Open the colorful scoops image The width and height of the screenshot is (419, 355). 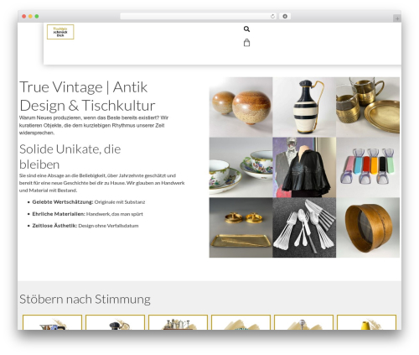click(368, 167)
